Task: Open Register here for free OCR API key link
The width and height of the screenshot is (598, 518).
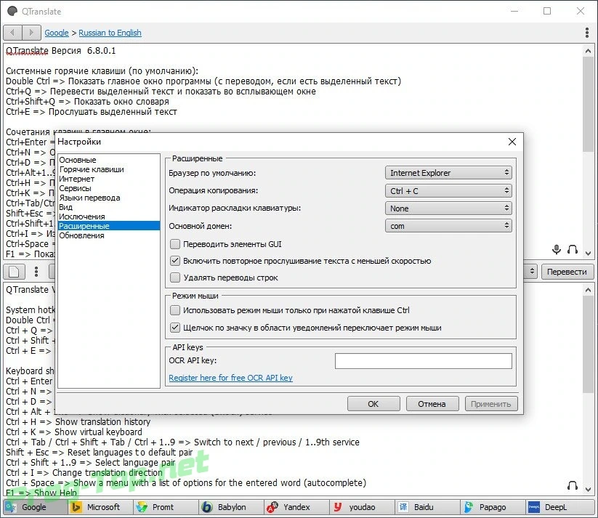Action: pos(230,378)
